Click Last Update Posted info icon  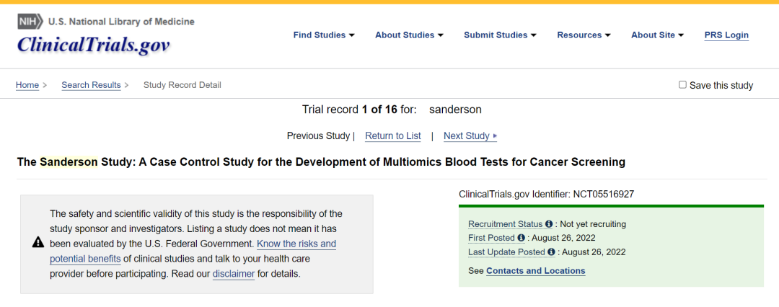click(x=552, y=252)
